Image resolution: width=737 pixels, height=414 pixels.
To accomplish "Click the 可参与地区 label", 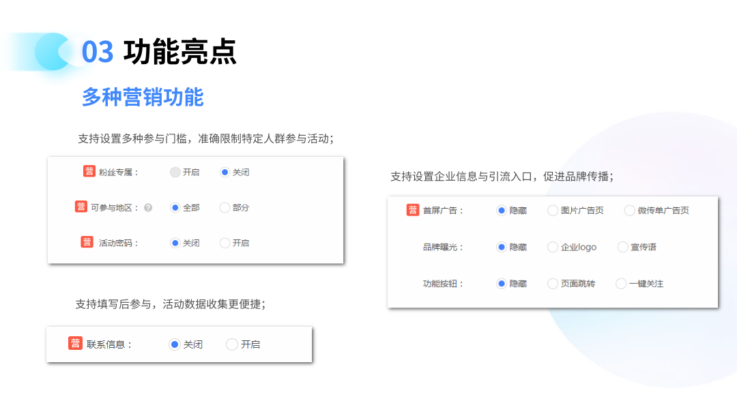I will click(114, 208).
